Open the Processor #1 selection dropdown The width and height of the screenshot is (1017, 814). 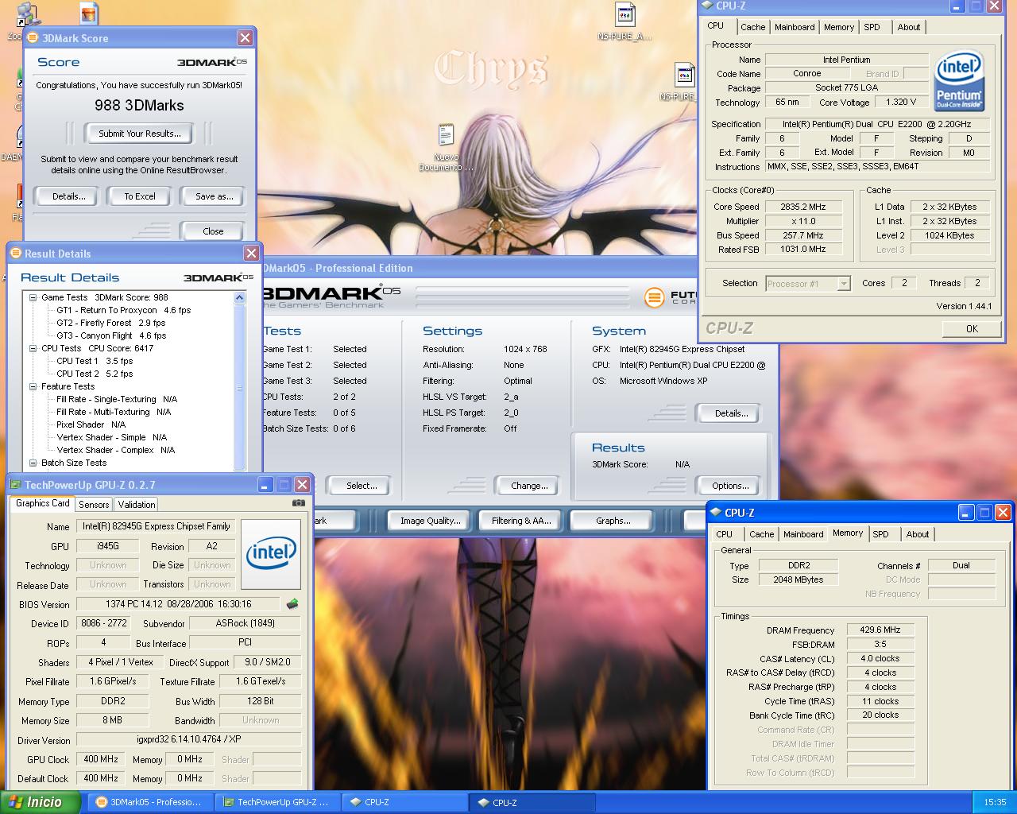tap(844, 284)
